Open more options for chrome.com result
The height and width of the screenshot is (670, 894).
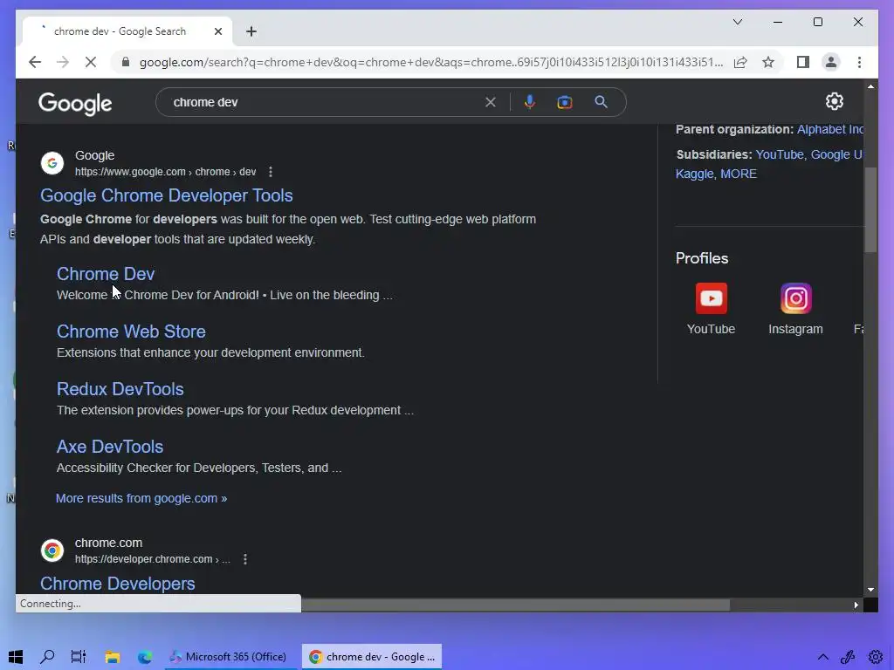point(245,559)
